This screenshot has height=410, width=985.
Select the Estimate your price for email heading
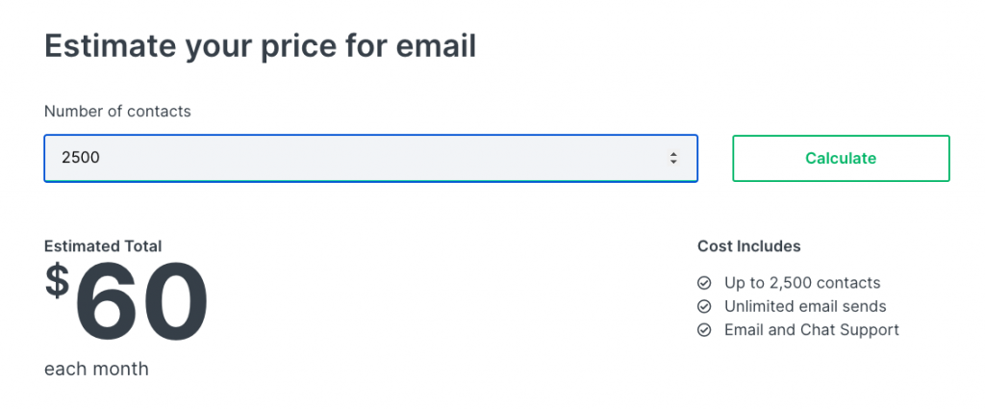(x=260, y=47)
